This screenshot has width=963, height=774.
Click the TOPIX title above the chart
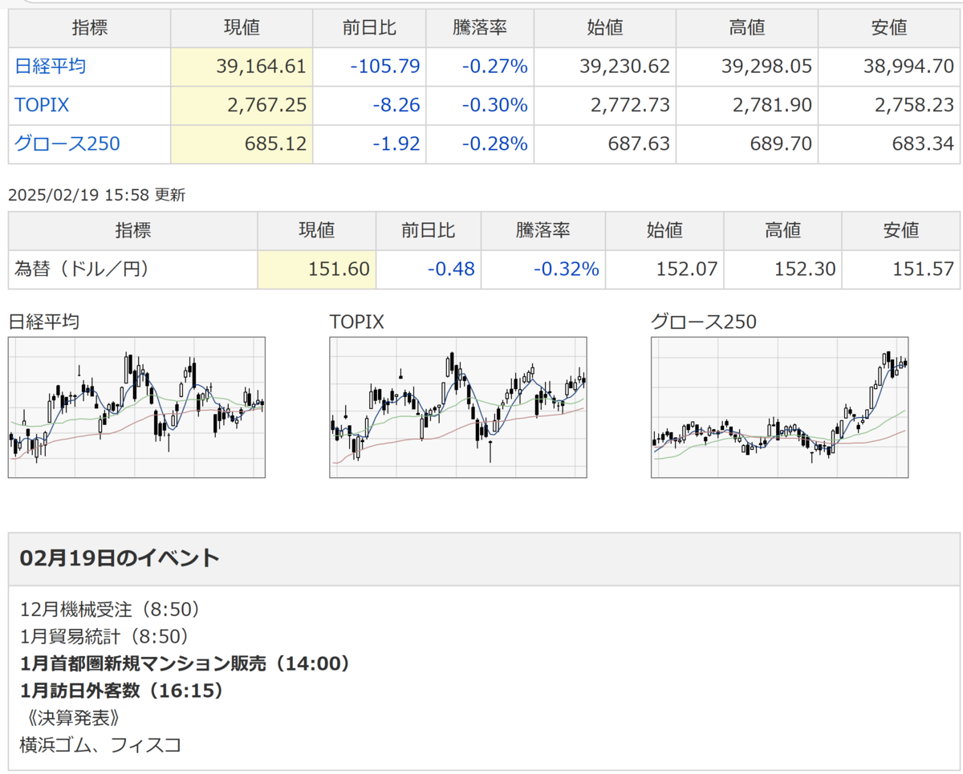(356, 322)
